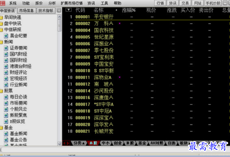The height and width of the screenshot is (157, 230).
Task: Select the AH对照 bottom tab
Action: (x=157, y=143)
